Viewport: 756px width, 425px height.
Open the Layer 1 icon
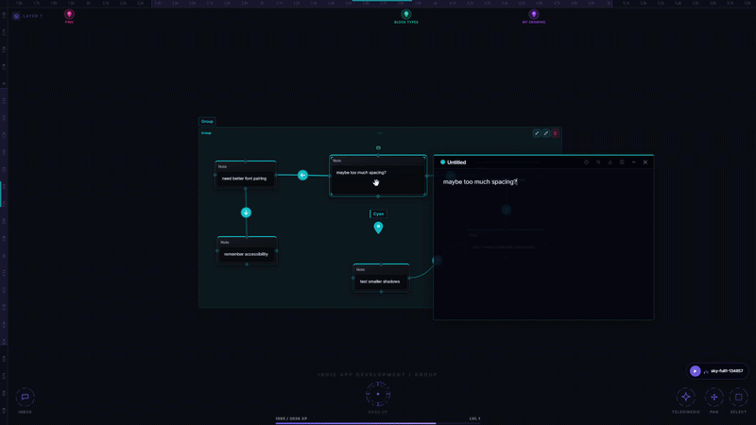point(16,16)
